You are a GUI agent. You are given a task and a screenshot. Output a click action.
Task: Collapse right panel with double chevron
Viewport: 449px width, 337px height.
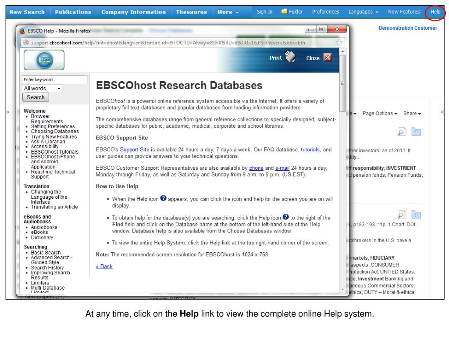442,112
